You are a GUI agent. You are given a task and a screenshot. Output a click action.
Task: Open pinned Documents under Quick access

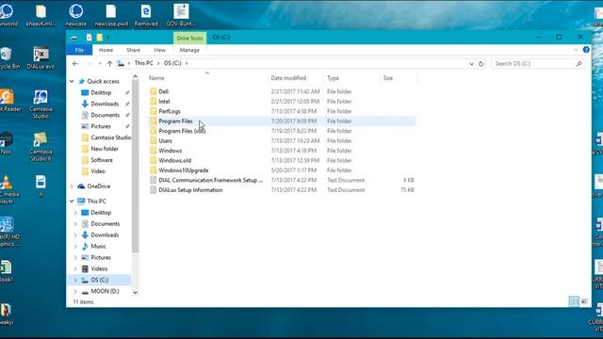[105, 115]
